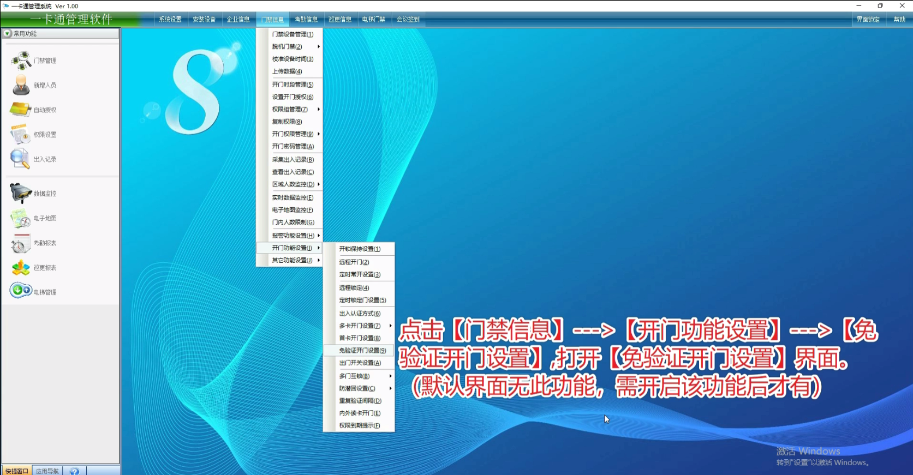
Task: Click the 界面锁定 button
Action: pos(868,20)
